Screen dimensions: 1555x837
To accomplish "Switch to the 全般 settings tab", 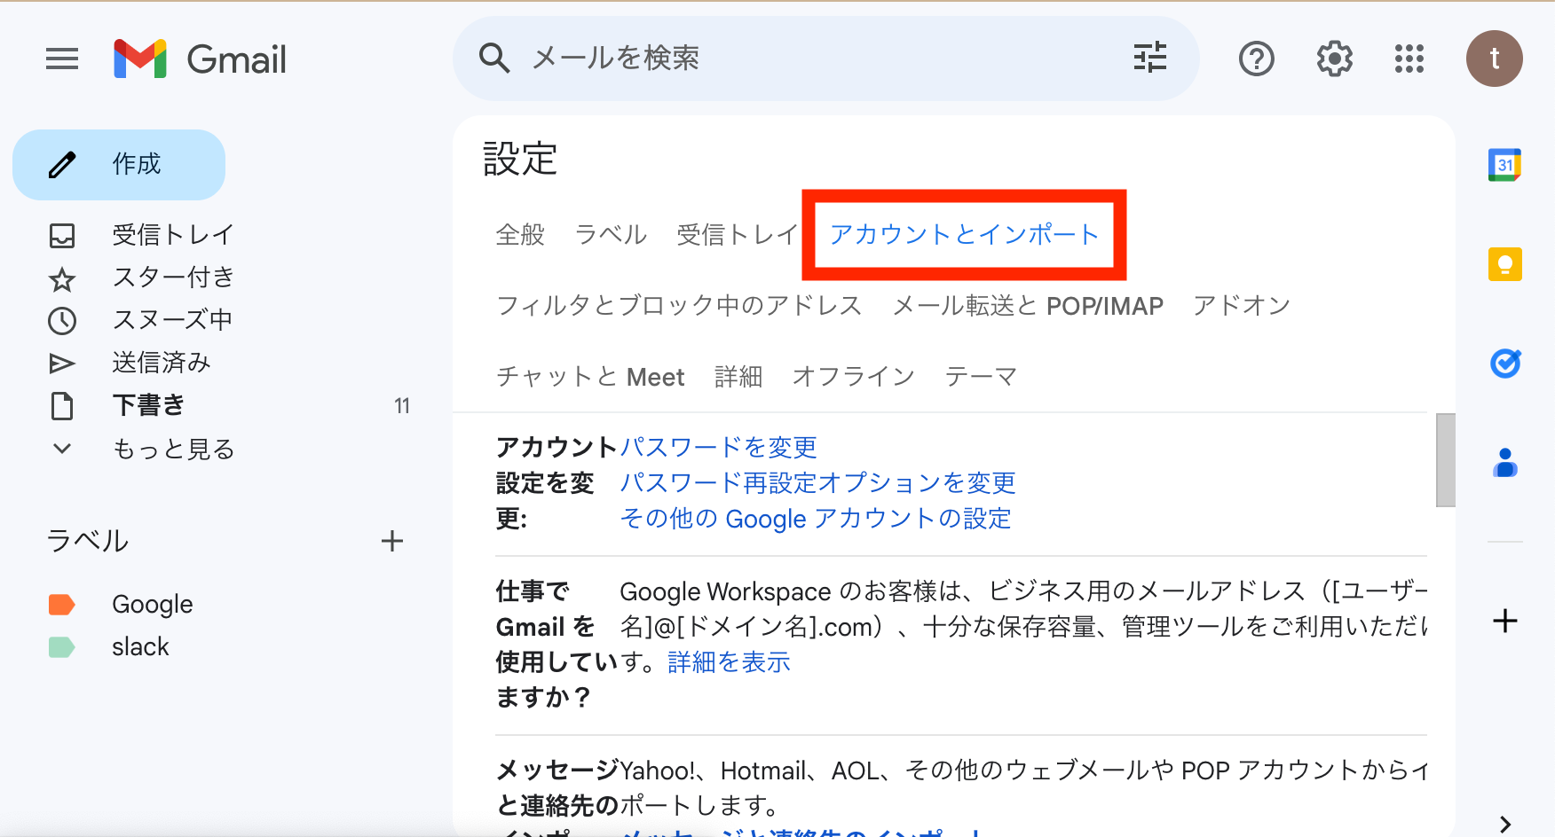I will [520, 234].
